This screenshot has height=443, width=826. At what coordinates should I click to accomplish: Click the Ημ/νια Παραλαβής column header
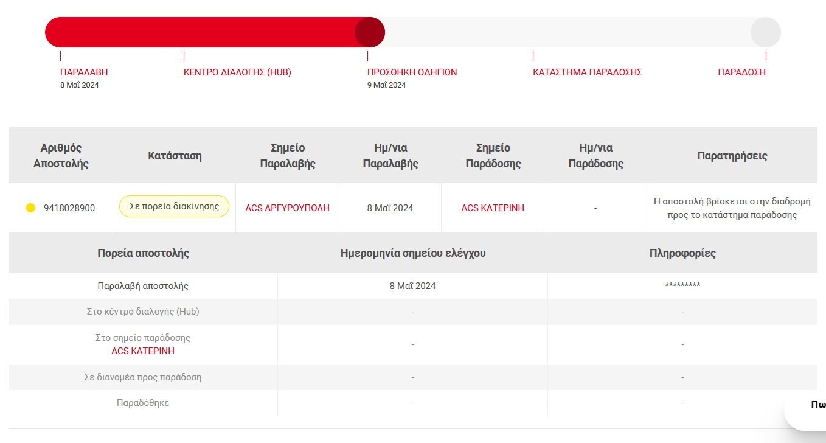coord(390,156)
